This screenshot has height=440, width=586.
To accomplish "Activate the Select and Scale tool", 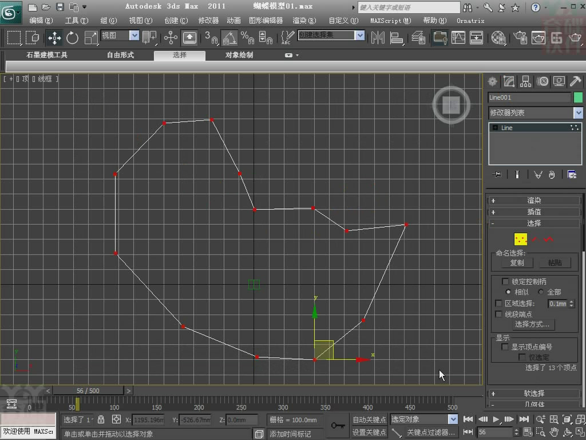I will tap(90, 37).
